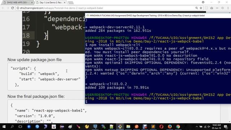Open the Action Center notifications

(x=226, y=127)
